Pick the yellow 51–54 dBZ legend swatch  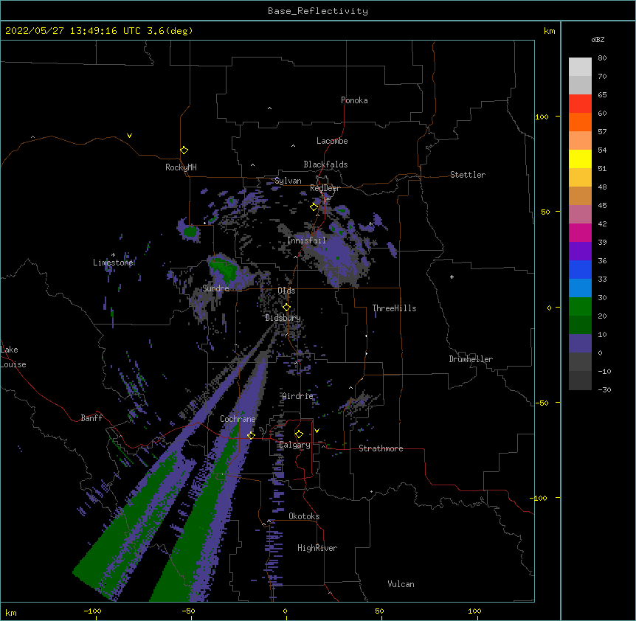pos(580,159)
